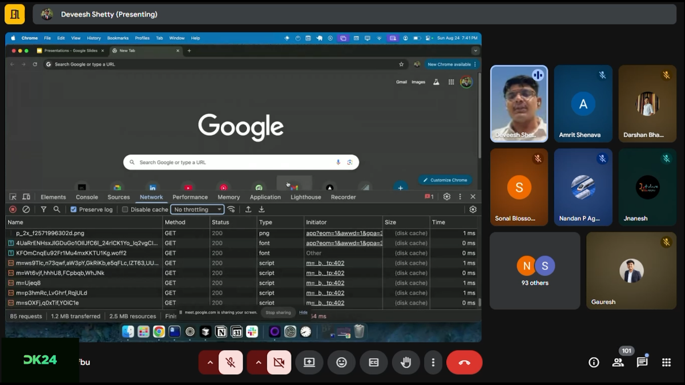
Task: Expand video settings chevron beside camera
Action: pyautogui.click(x=258, y=362)
